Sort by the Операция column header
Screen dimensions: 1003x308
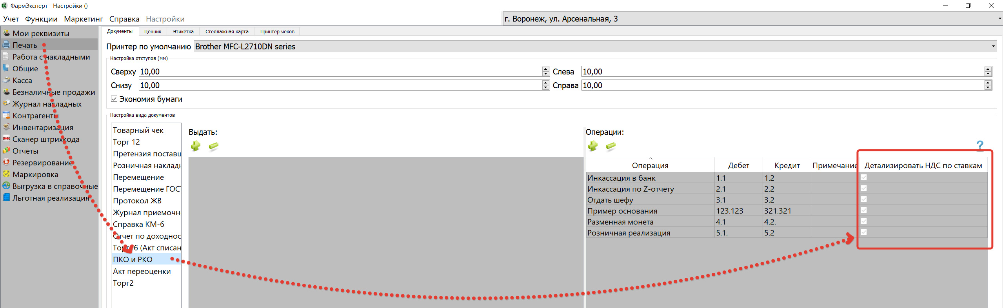pyautogui.click(x=650, y=165)
